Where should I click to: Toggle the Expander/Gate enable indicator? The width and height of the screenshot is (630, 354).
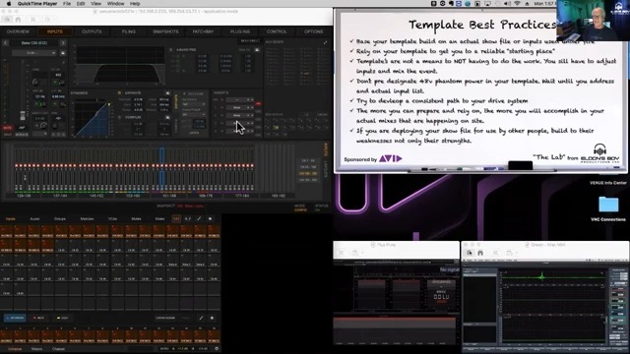(x=119, y=93)
